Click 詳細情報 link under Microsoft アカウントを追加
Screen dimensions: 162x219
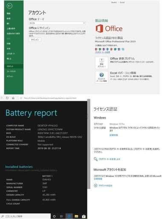pos(98,179)
